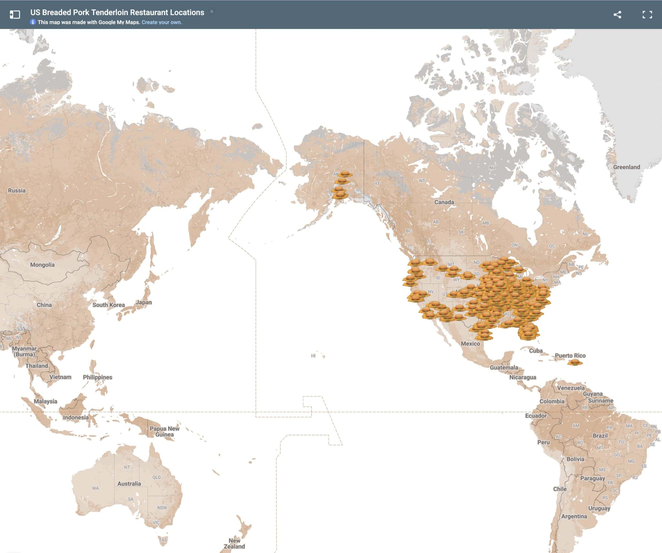Click the Brazil country label
Viewport: 662px width, 553px height.
click(600, 435)
